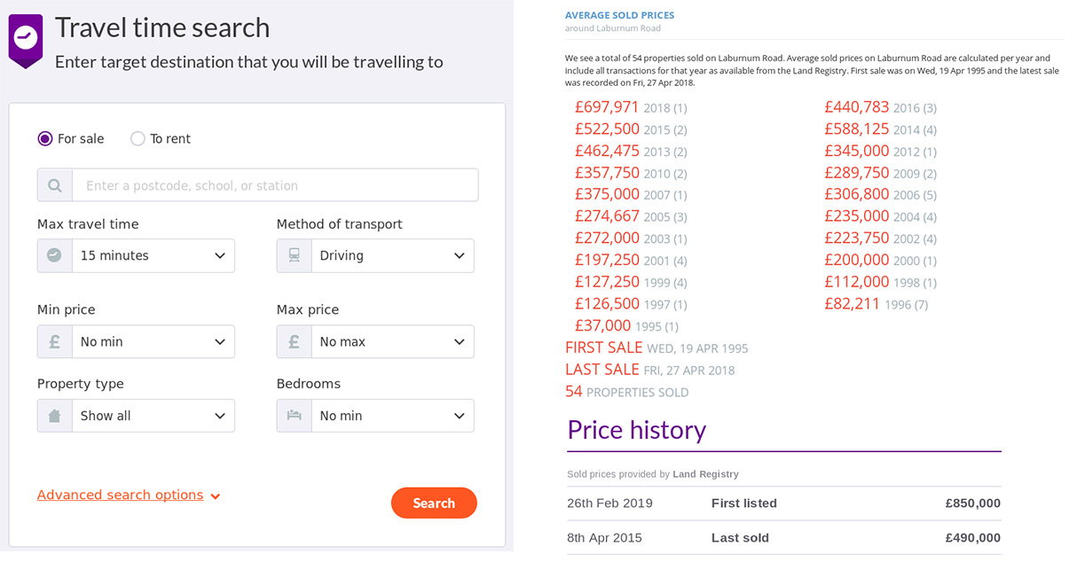Select the For sale radio button
This screenshot has height=562, width=1077.
click(x=45, y=138)
